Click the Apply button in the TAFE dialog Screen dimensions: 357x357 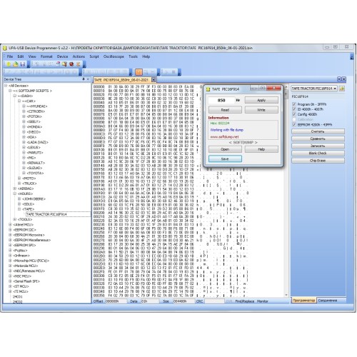pyautogui.click(x=261, y=100)
